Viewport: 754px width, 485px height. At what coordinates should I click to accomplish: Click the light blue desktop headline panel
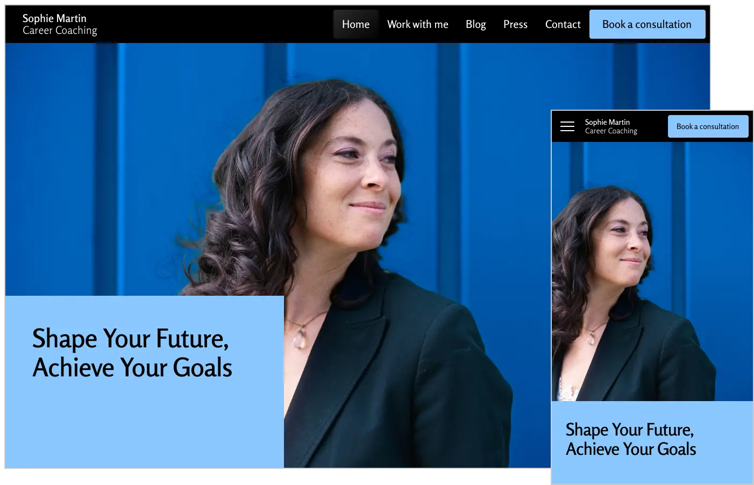tap(144, 419)
